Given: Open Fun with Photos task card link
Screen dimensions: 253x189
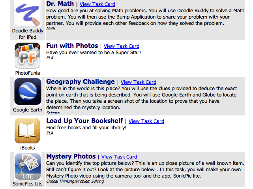Looking at the screenshot, I should (122, 46).
